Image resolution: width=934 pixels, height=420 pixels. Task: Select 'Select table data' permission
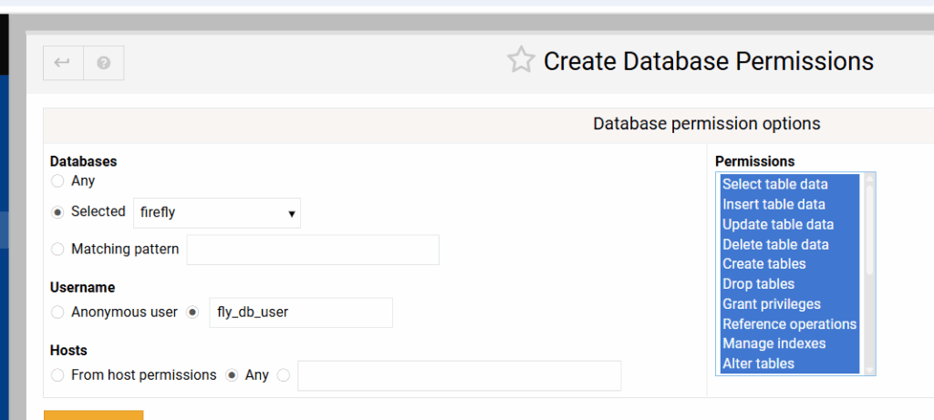tap(775, 185)
